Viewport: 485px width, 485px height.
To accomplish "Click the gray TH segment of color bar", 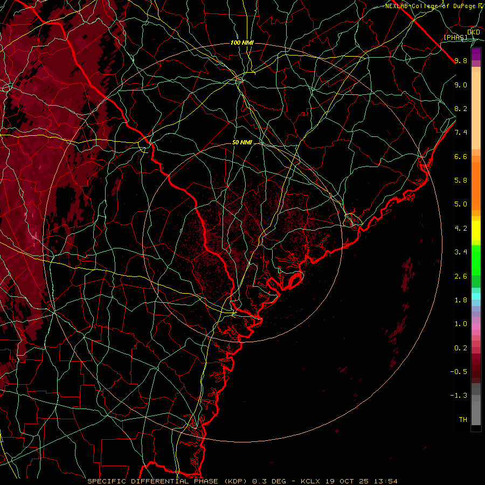I will (x=476, y=413).
